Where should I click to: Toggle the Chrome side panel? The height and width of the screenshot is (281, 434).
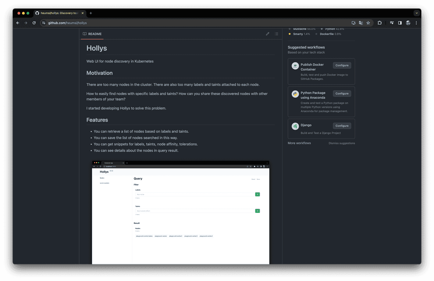(x=400, y=23)
